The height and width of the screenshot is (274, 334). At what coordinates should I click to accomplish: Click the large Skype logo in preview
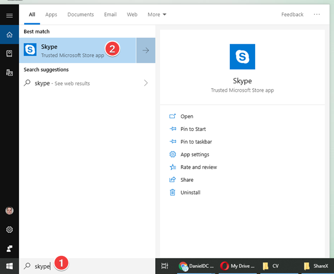click(242, 57)
